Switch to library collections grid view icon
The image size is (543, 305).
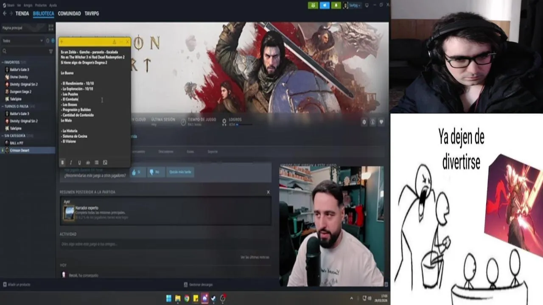(51, 28)
